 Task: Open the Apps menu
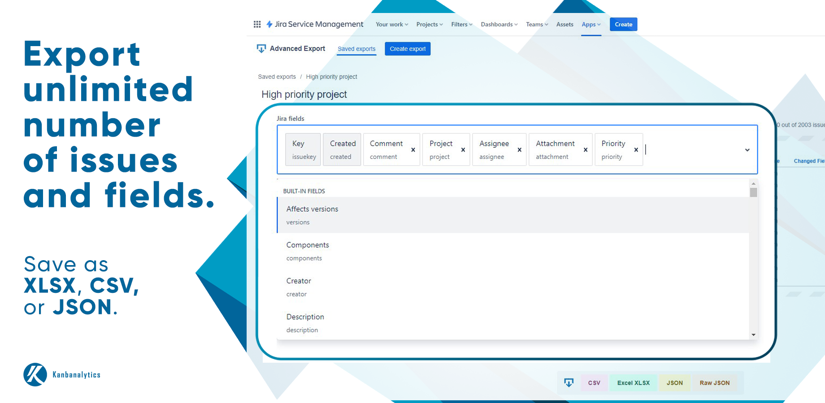[591, 24]
